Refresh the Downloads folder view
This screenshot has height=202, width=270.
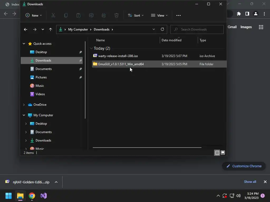162,29
